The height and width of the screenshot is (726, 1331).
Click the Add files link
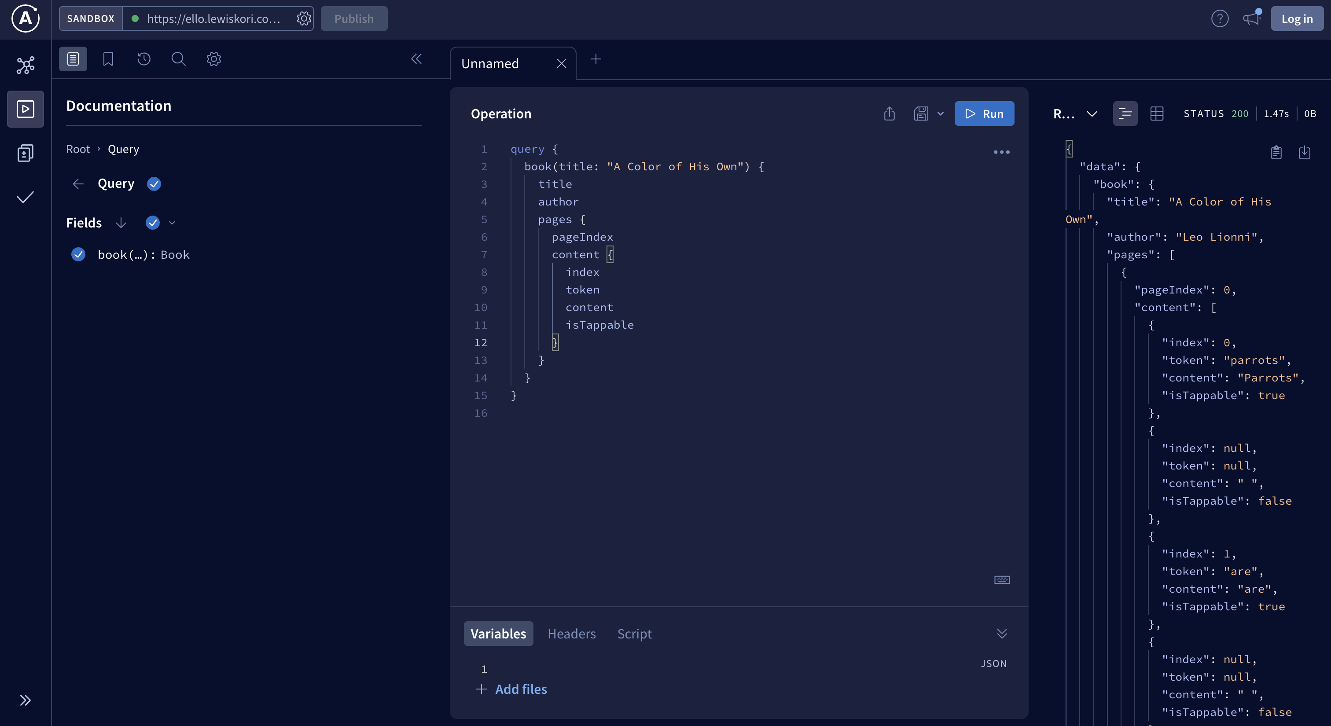520,689
